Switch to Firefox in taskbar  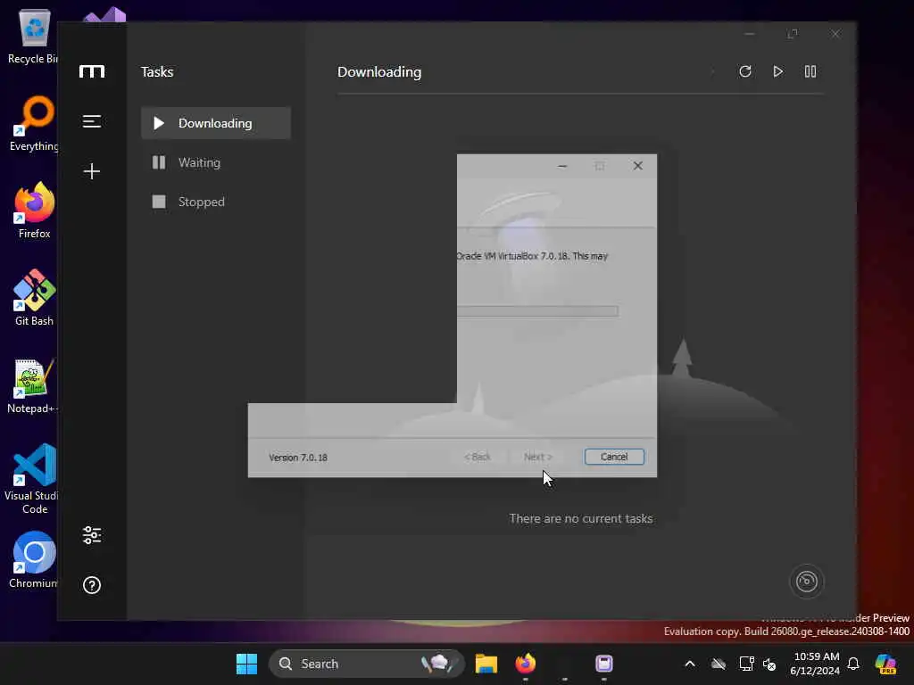pos(525,664)
